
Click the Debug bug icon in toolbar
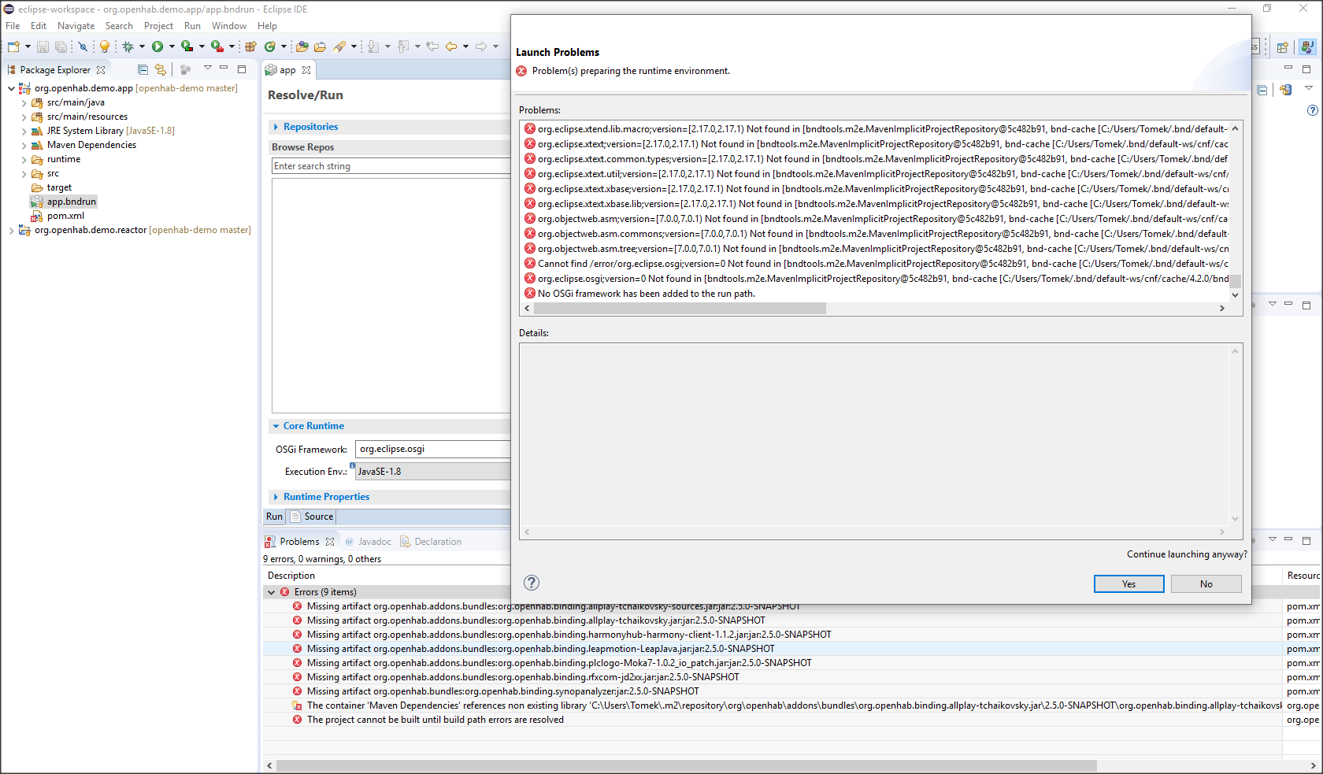click(x=128, y=46)
